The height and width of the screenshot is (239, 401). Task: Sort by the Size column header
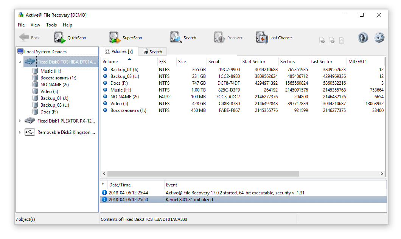tap(191, 61)
